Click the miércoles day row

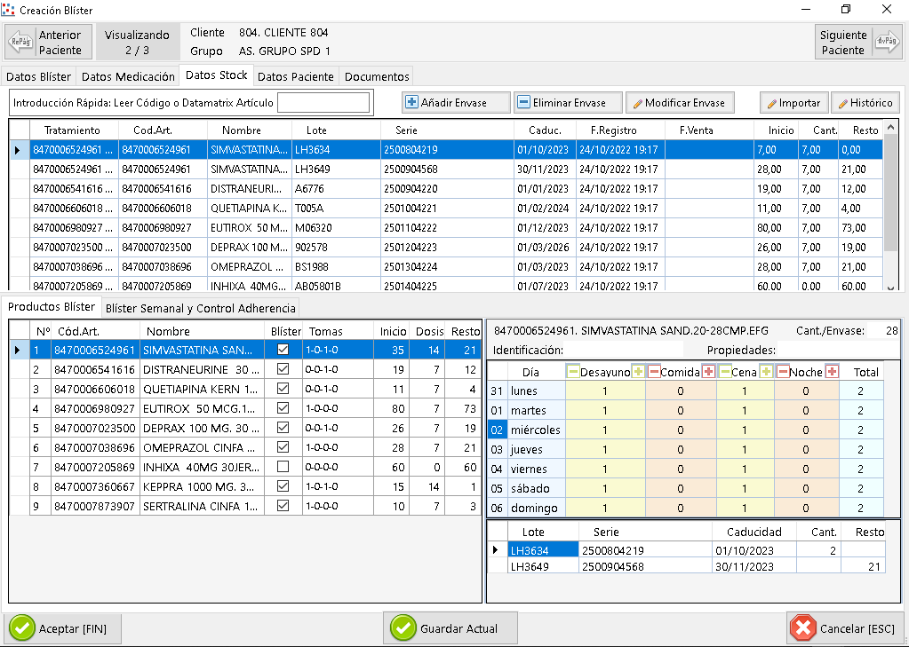pyautogui.click(x=686, y=430)
